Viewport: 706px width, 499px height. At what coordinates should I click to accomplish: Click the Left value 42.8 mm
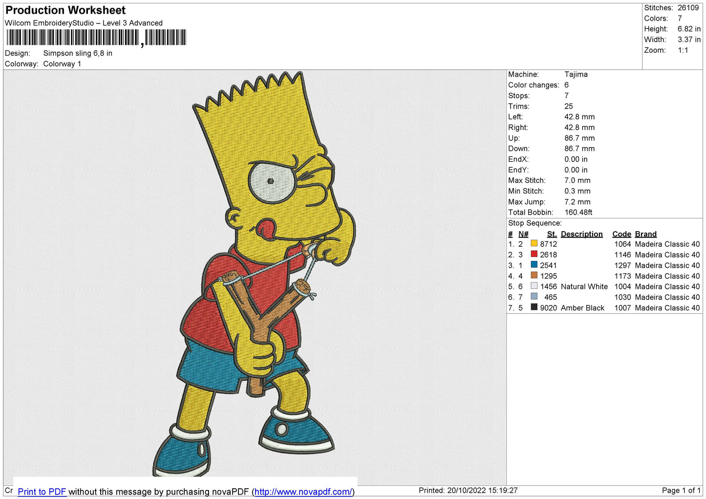[579, 117]
